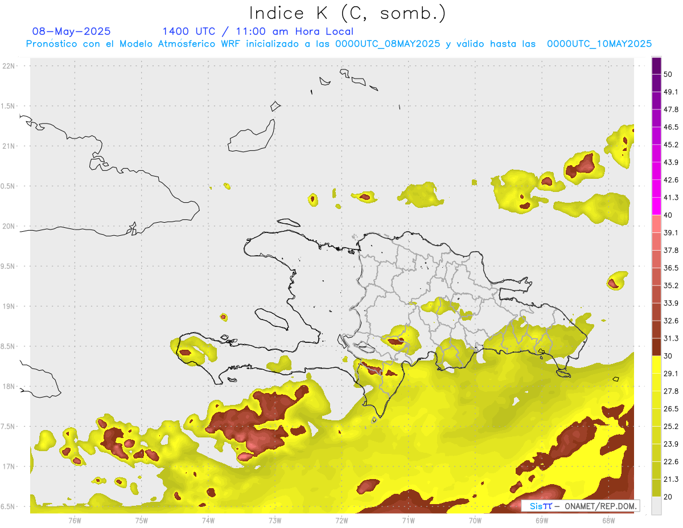Click the colorbar value '43.9'
This screenshot has width=683, height=528.
point(671,163)
